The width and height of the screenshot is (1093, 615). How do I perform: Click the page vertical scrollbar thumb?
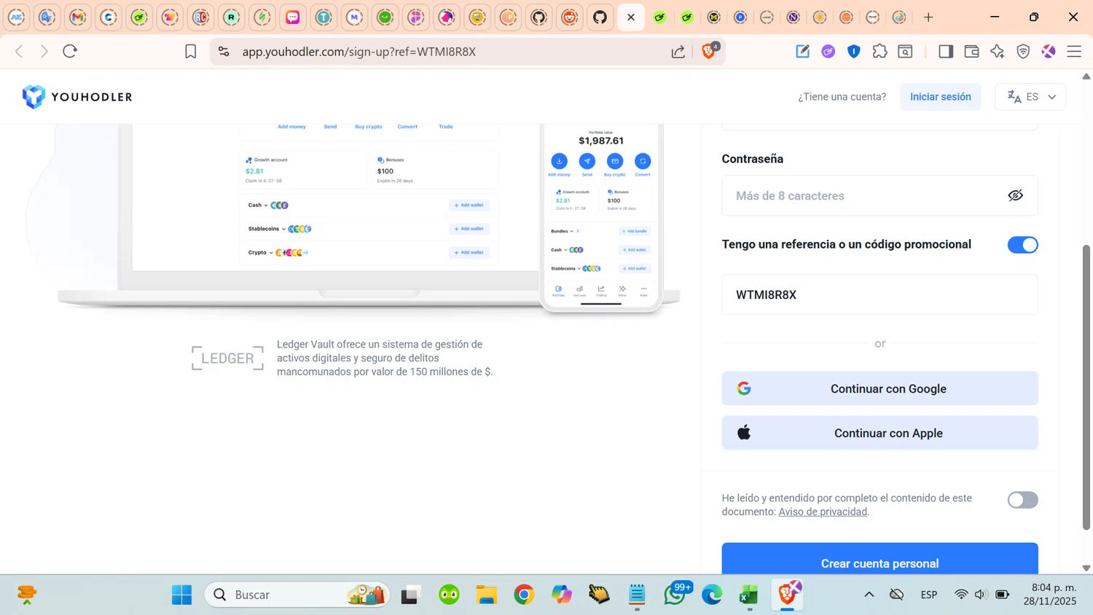coord(1086,387)
